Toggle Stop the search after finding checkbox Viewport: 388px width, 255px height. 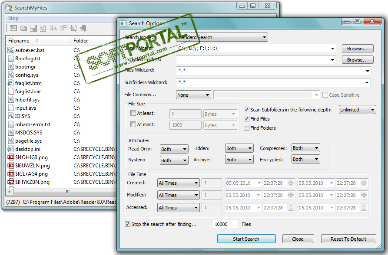click(x=127, y=224)
